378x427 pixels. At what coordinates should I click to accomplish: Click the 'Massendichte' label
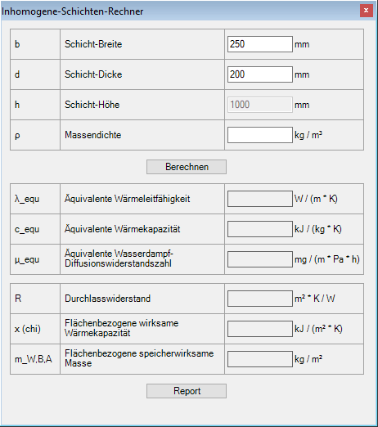93,135
